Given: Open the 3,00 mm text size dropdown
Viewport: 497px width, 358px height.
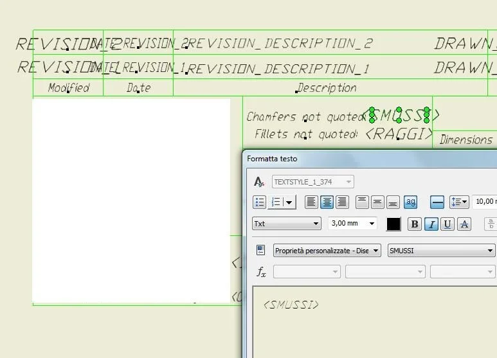Looking at the screenshot, I should pyautogui.click(x=352, y=224).
